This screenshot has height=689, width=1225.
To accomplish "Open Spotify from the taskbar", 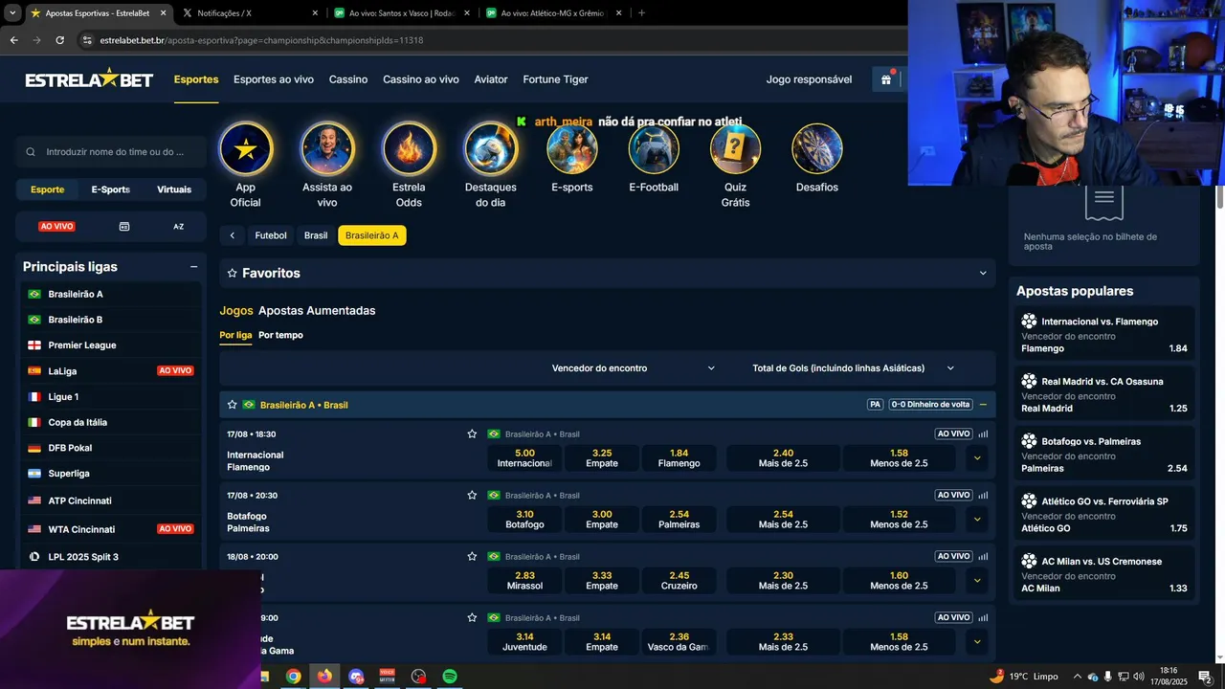I will point(449,677).
